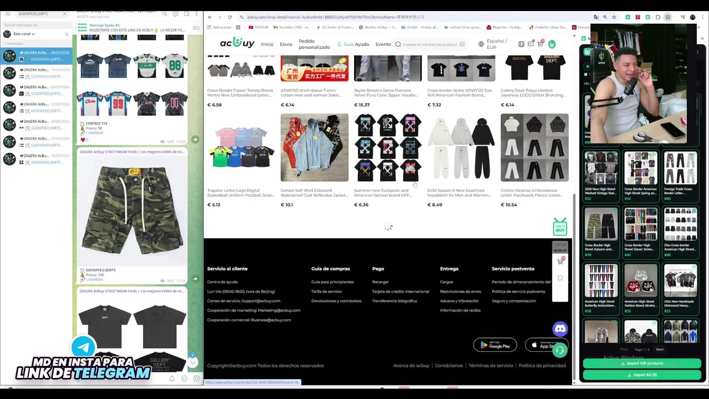
Task: Open the green acbuy user avatar
Action: 552,44
